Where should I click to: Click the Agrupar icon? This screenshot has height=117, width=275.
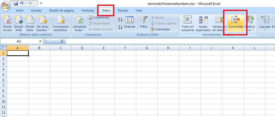265,20
